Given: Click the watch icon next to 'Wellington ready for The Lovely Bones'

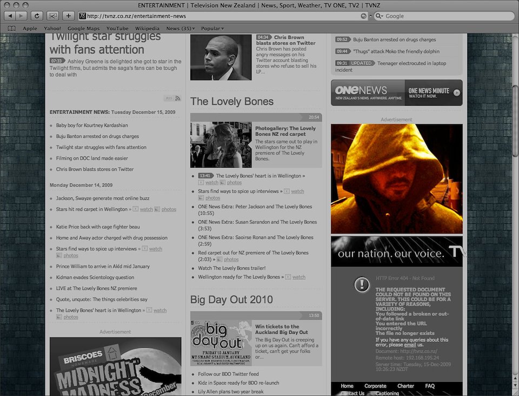Looking at the screenshot, I should [288, 277].
